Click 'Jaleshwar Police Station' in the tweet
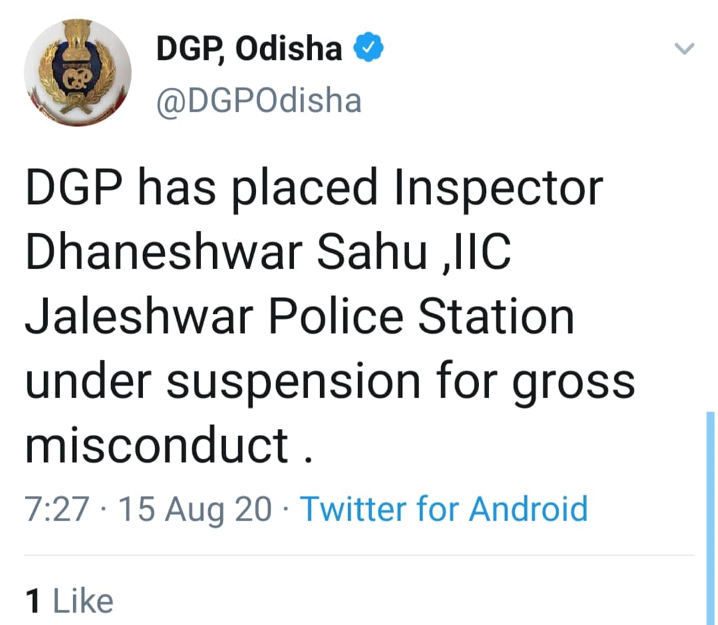This screenshot has height=625, width=718. [299, 316]
